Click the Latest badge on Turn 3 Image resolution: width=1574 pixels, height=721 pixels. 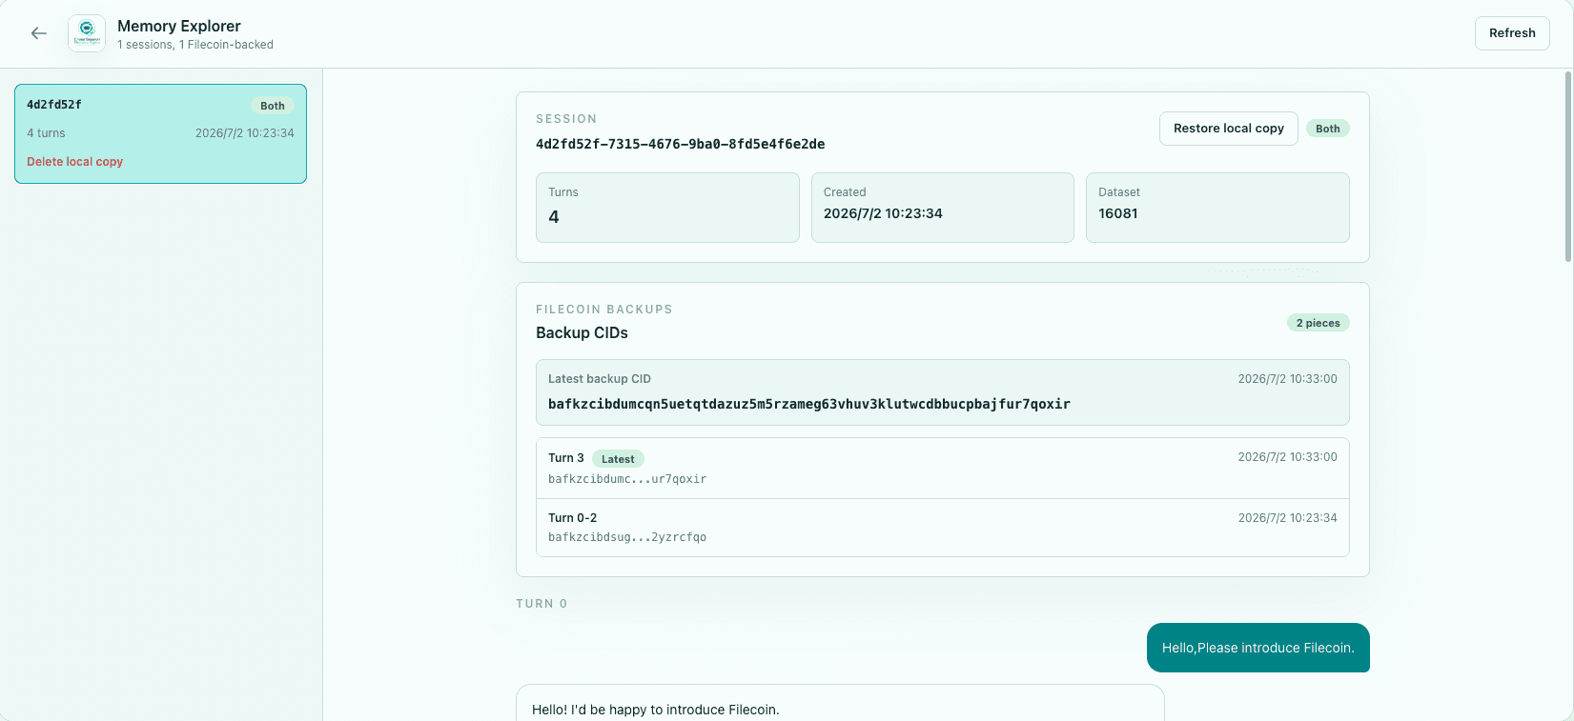(618, 459)
